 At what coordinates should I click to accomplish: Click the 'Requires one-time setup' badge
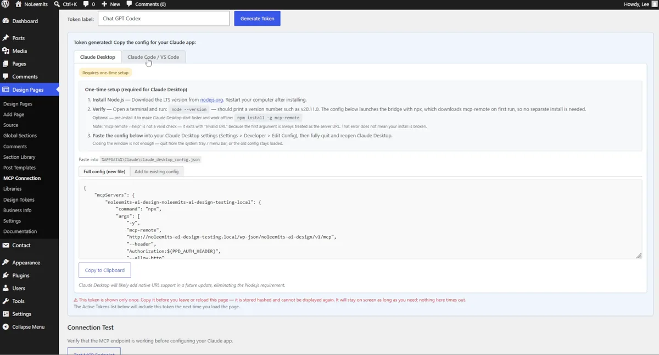(x=105, y=73)
